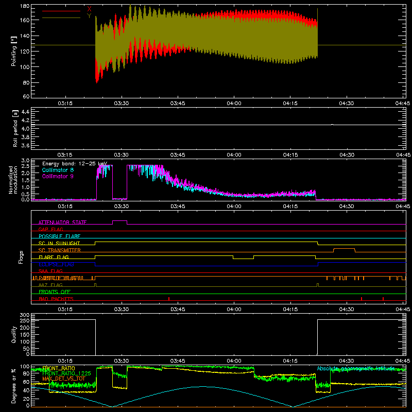Click the Normalized modulation axis title
The width and height of the screenshot is (412, 412).
pos(13,180)
